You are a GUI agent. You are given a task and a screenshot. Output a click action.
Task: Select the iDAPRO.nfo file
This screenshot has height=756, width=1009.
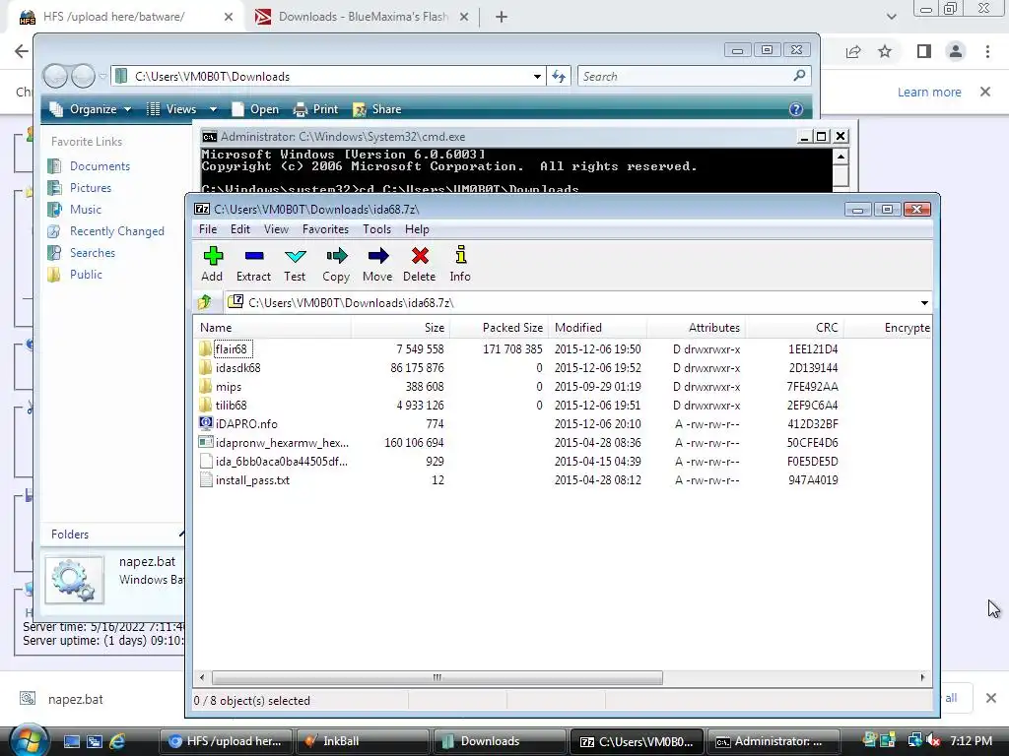(246, 423)
